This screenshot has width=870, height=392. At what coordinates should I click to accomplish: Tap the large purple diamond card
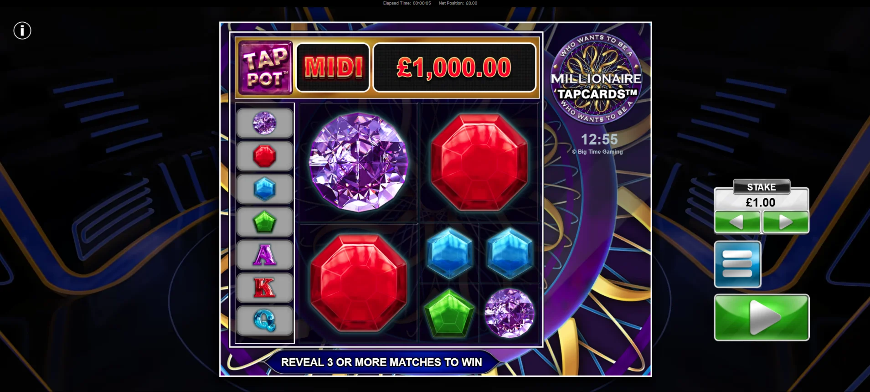[x=359, y=162]
